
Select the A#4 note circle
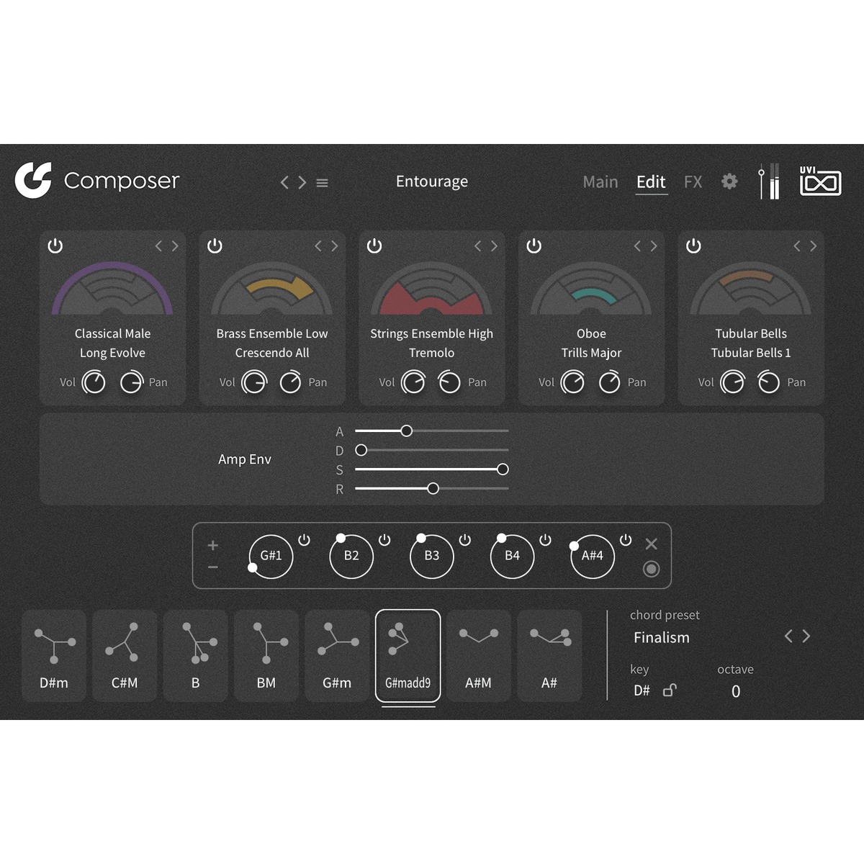pos(593,556)
